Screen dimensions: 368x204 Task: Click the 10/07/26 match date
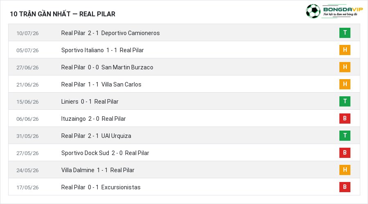point(27,33)
